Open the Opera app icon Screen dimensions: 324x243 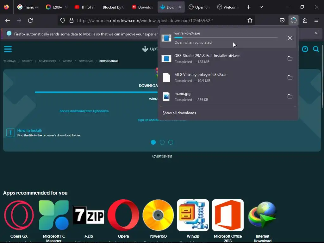[123, 215]
